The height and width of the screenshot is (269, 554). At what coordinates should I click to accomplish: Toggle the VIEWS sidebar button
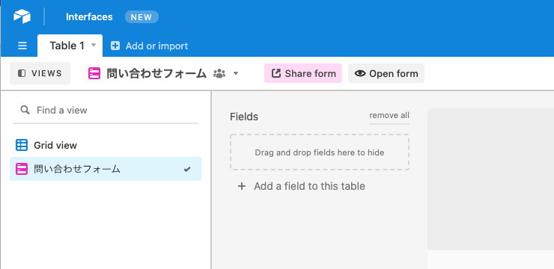click(40, 73)
